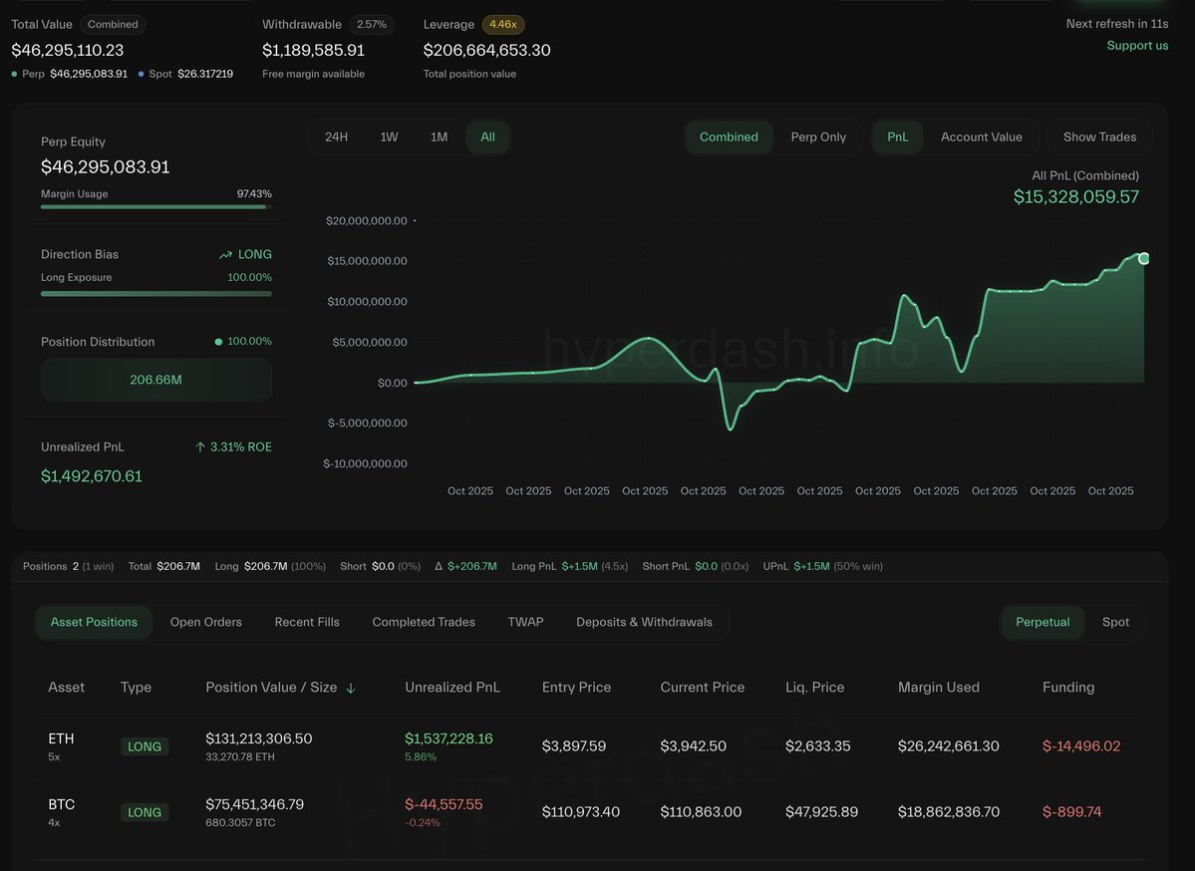This screenshot has height=871, width=1195.
Task: Click the green dot in Position Distribution
Action: coord(218,342)
